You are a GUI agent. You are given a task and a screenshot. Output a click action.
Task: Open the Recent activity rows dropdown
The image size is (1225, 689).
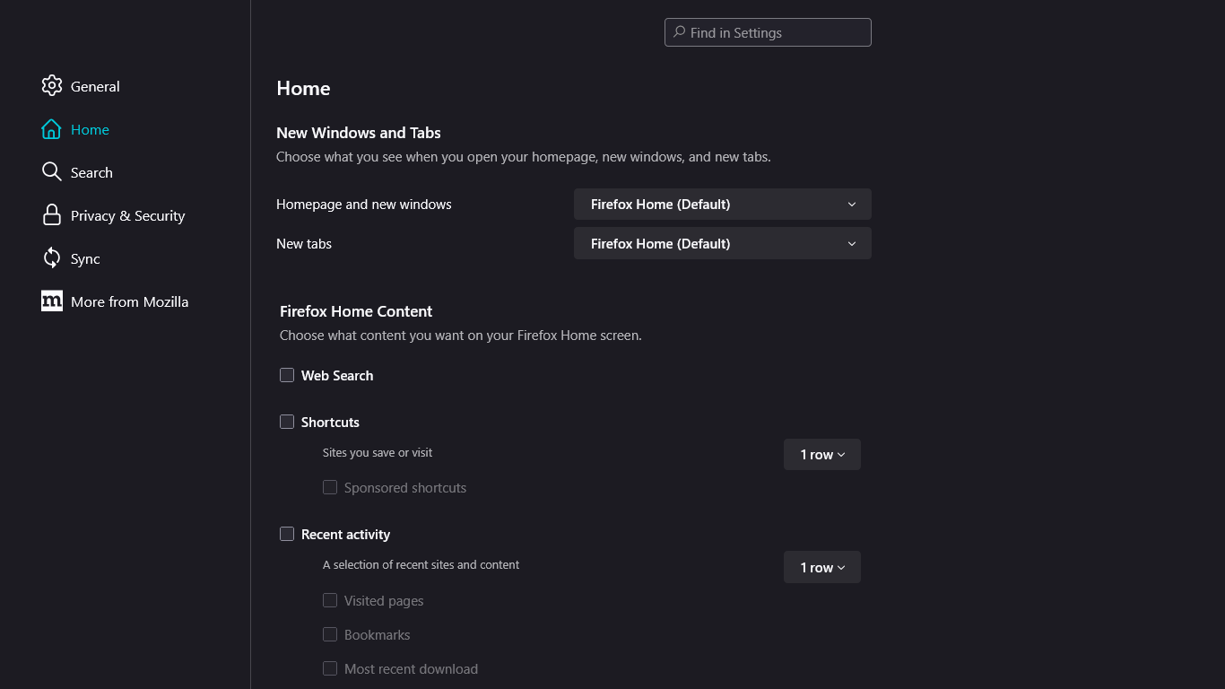pos(822,568)
